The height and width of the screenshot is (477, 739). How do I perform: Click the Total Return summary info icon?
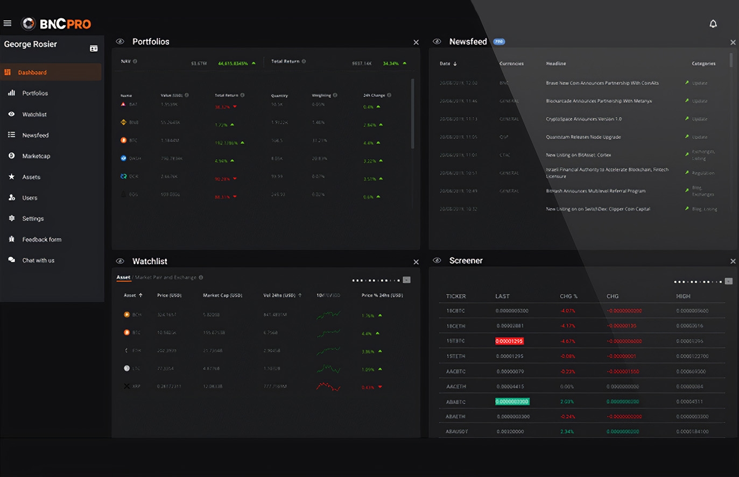click(x=304, y=61)
